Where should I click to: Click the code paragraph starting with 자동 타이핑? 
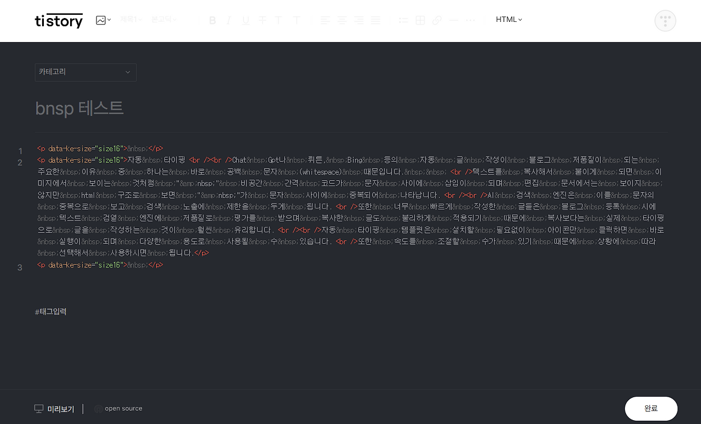click(x=350, y=206)
